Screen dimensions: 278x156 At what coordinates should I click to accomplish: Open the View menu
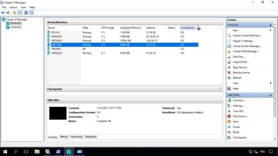tap(23, 7)
